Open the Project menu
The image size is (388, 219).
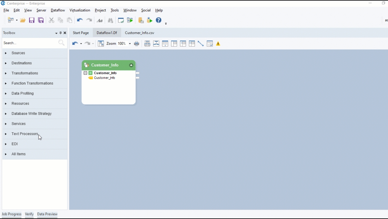coord(100,10)
